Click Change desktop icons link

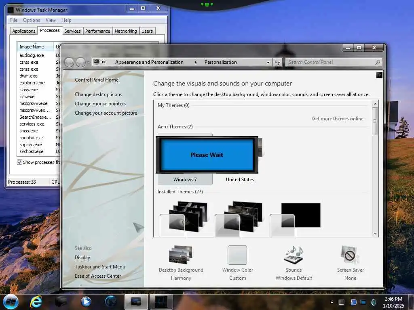[x=98, y=94]
